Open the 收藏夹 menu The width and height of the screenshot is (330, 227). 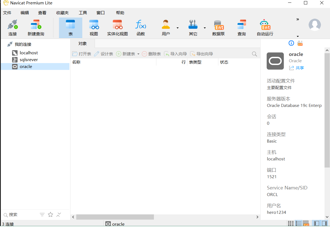point(63,13)
